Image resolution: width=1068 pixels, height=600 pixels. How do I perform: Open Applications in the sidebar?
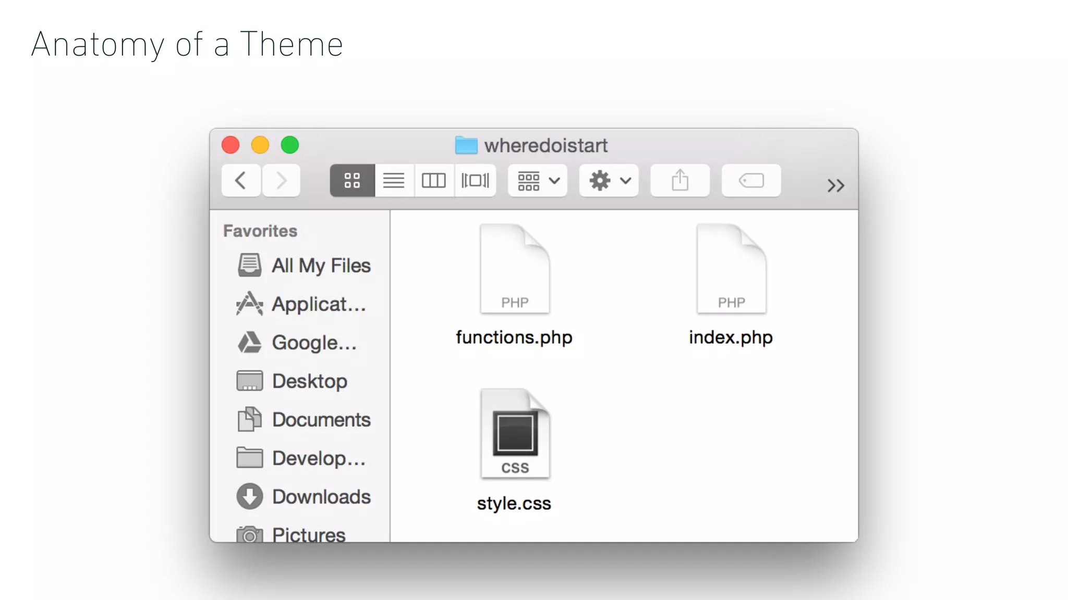pos(301,304)
